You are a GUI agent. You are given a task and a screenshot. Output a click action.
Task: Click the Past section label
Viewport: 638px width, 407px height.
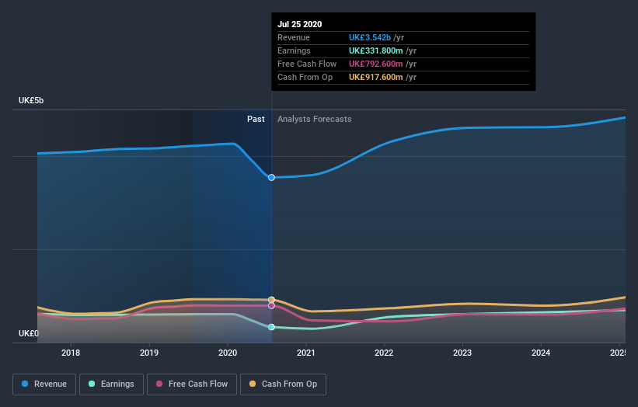click(x=256, y=119)
